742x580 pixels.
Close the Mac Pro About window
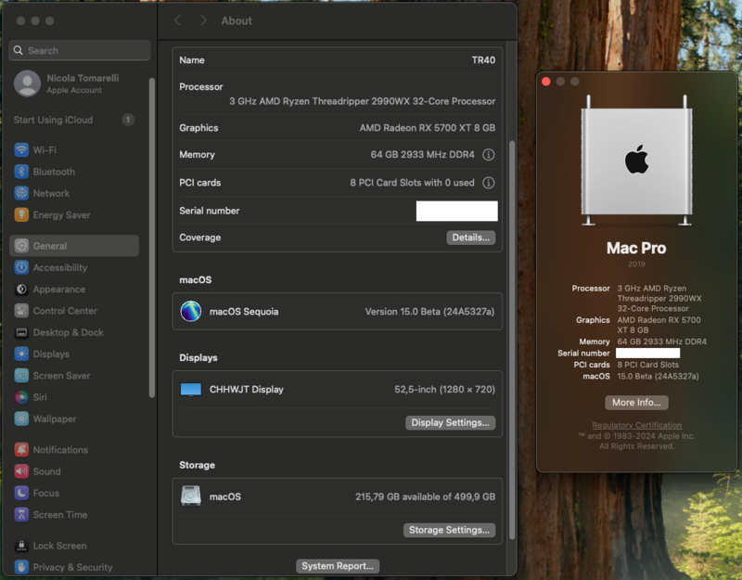(x=545, y=82)
